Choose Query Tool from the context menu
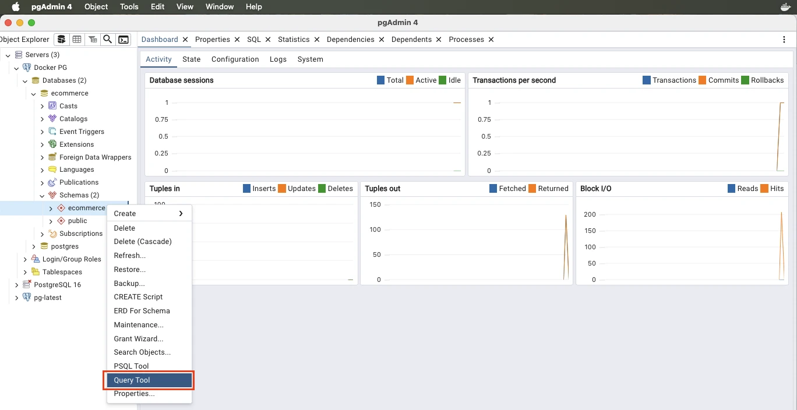Image resolution: width=797 pixels, height=410 pixels. coord(149,380)
